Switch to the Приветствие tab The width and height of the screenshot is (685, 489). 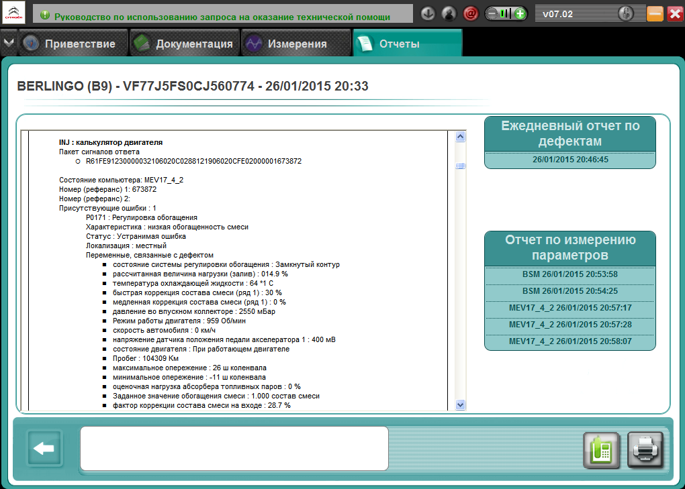(x=73, y=43)
